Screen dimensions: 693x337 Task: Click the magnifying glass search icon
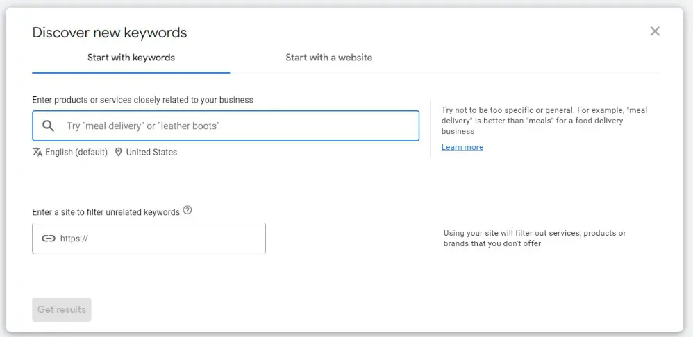(x=49, y=126)
